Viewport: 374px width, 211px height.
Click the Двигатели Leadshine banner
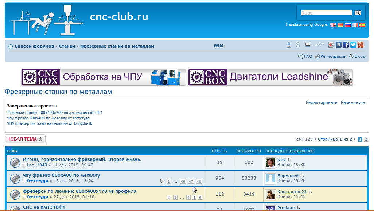coord(270,77)
